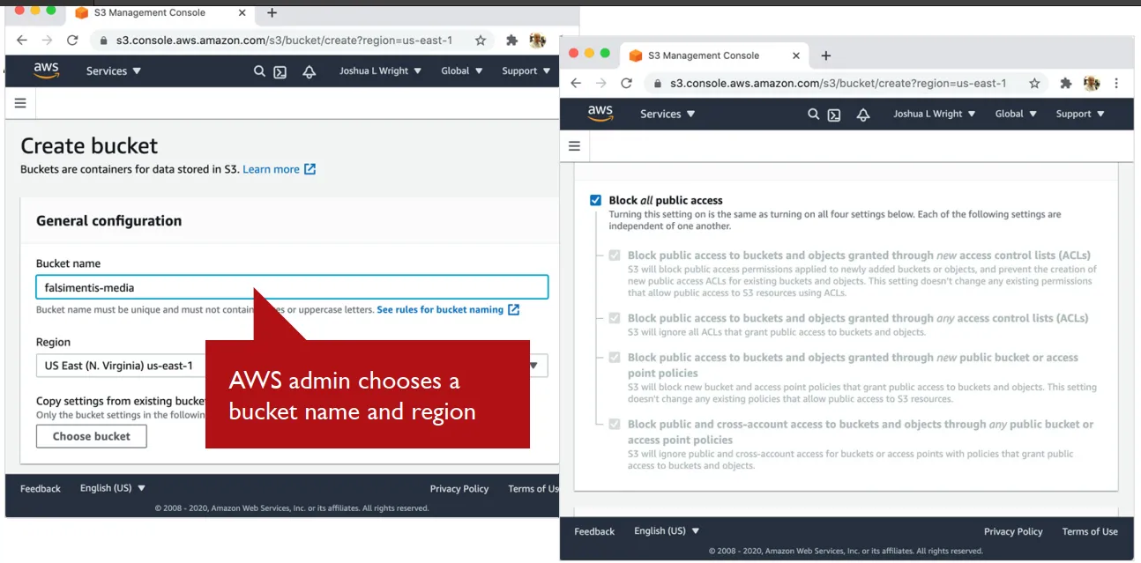The image size is (1141, 563).
Task: Open Joshua L Wright account menu in right window
Action: pyautogui.click(x=935, y=114)
